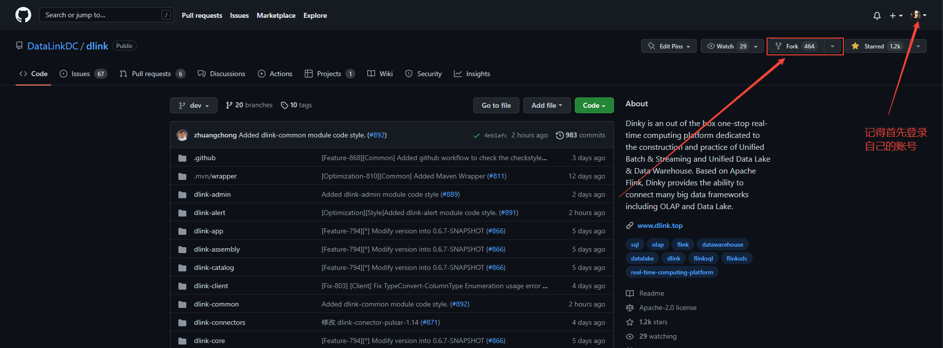Switch to the repository Issues tab
The height and width of the screenshot is (348, 943).
click(83, 74)
